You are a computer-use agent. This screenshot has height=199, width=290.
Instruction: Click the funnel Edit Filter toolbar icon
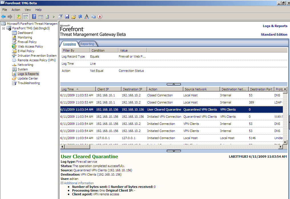(x=60, y=17)
